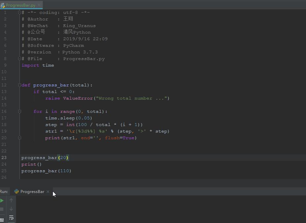Close the ProgressBar.py editor tab

pos(39,5)
